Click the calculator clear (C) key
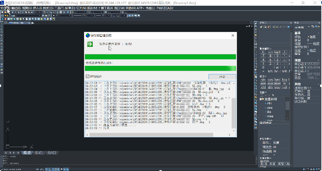Viewport: 322px width, 171px height. click(x=263, y=52)
